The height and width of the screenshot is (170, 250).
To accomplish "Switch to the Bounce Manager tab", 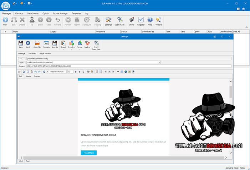I will 60,13.
